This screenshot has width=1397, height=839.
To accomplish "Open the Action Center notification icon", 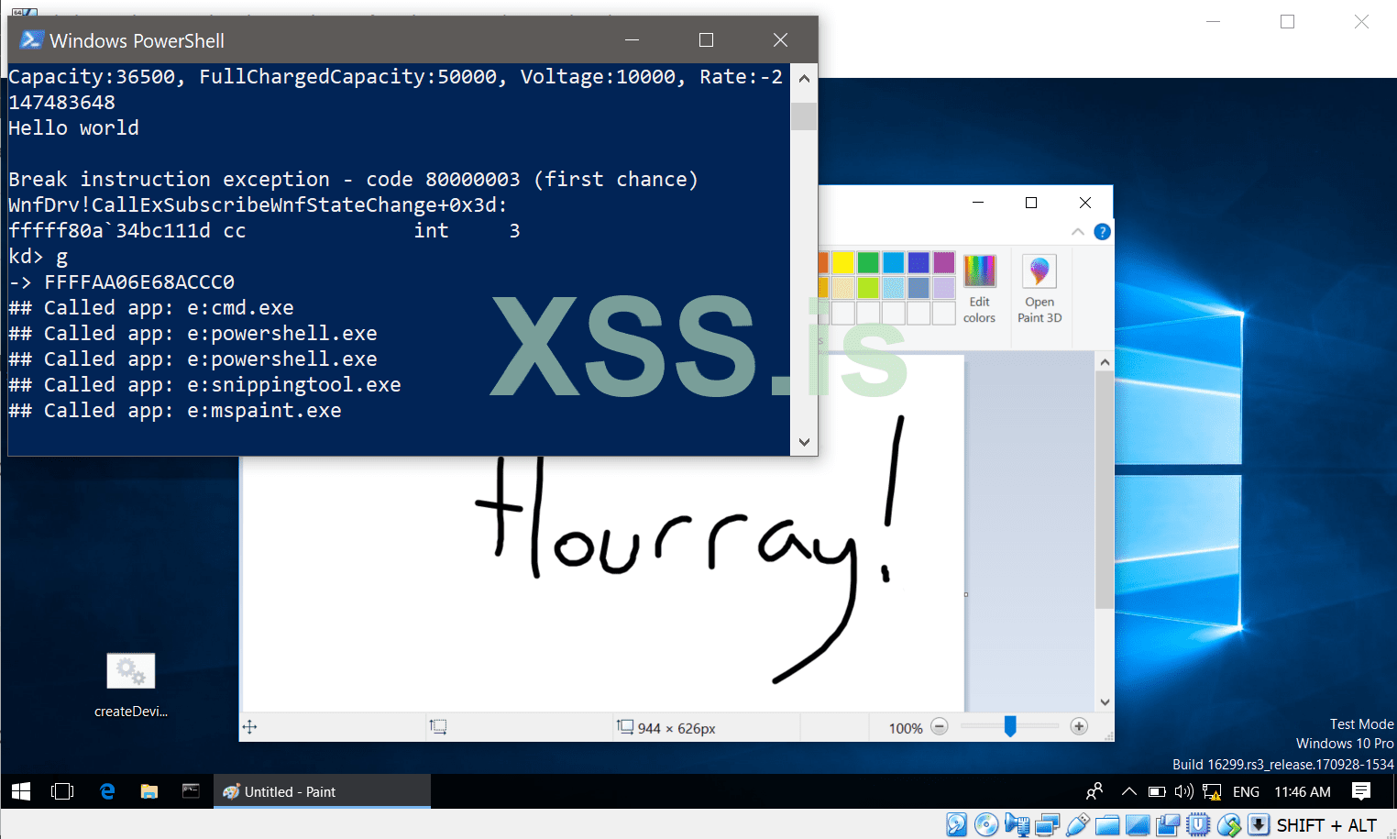I will (1361, 791).
